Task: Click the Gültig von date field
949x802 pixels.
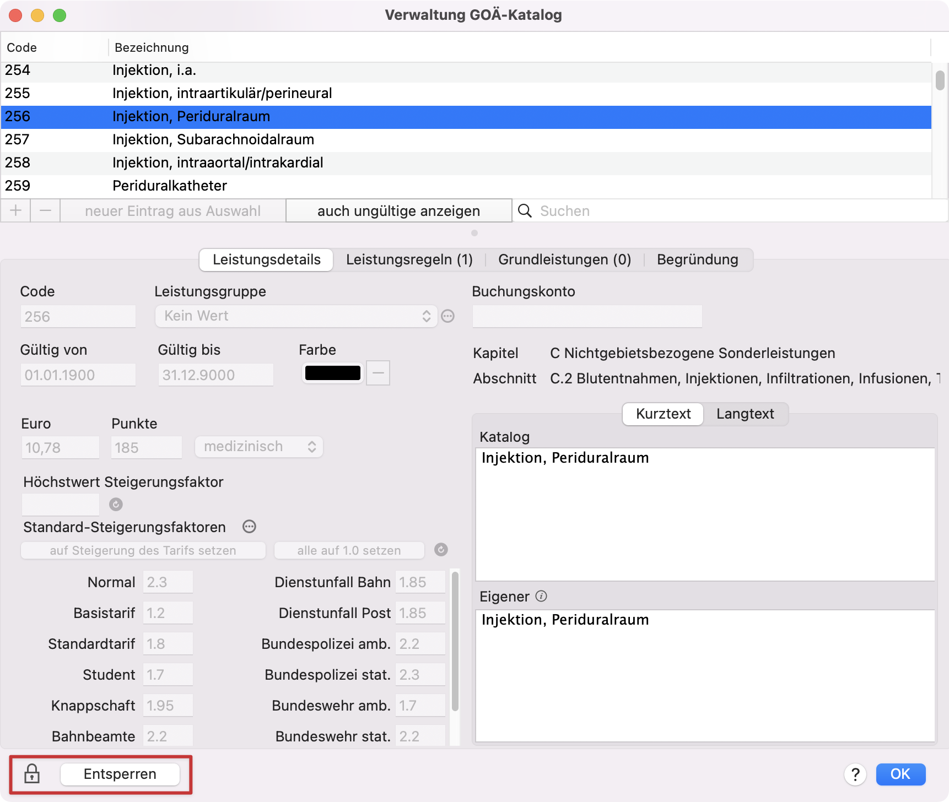Action: [x=78, y=375]
